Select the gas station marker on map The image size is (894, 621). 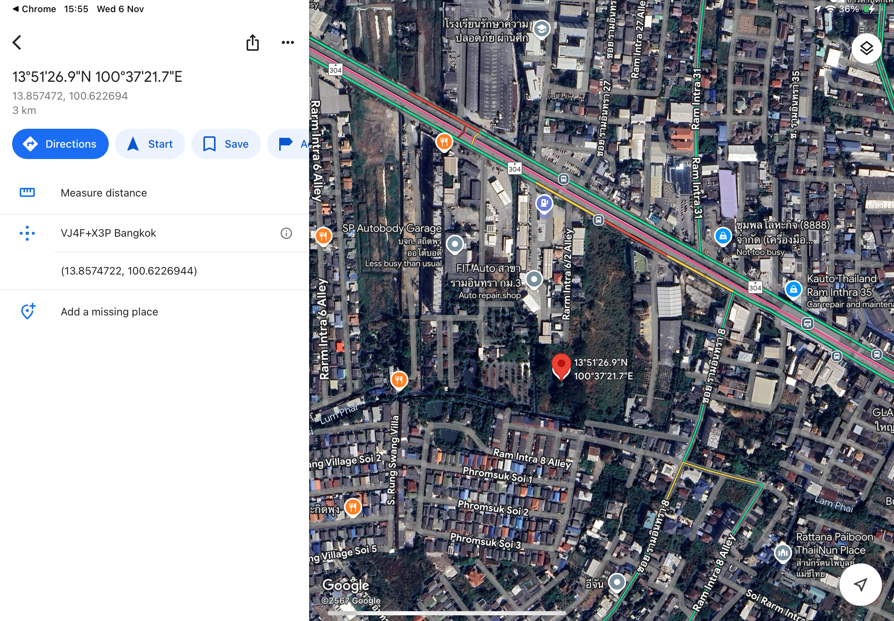coord(544,203)
